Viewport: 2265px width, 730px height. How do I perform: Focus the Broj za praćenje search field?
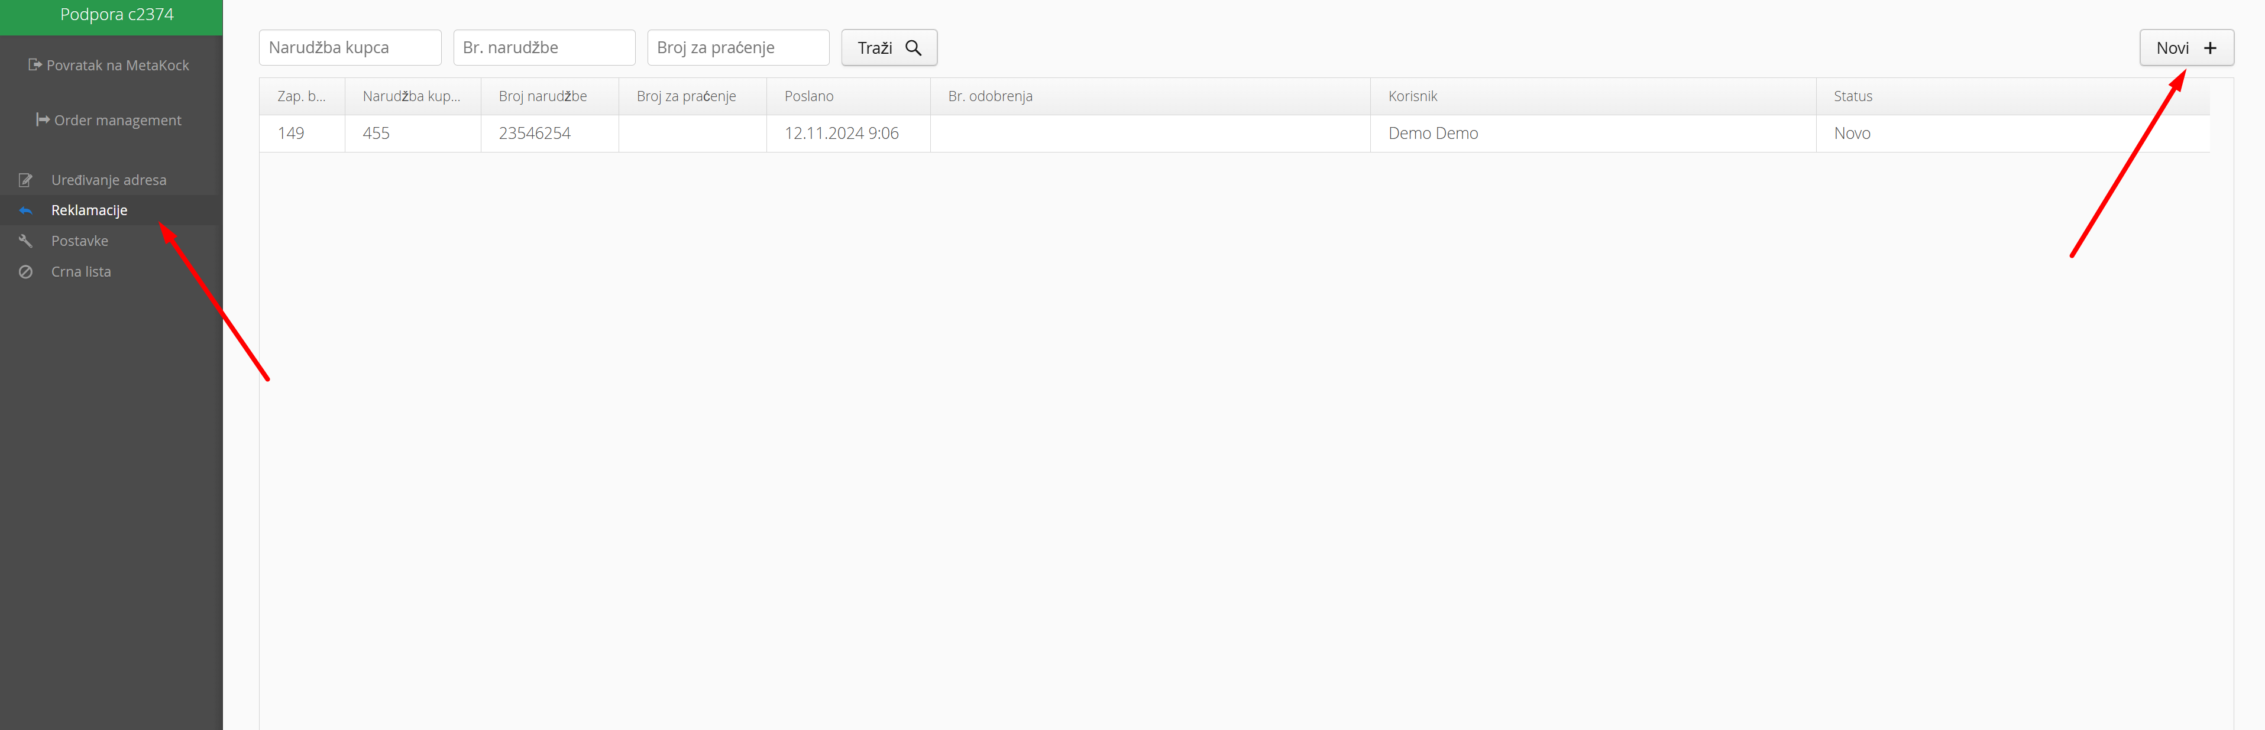pyautogui.click(x=737, y=47)
